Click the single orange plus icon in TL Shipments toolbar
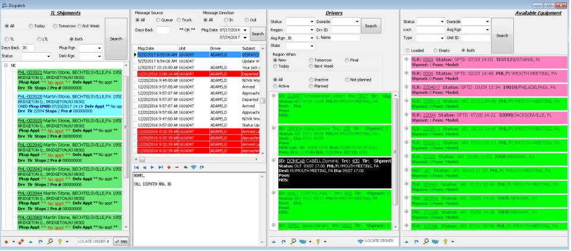The width and height of the screenshot is (571, 251). pyautogui.click(x=7, y=242)
